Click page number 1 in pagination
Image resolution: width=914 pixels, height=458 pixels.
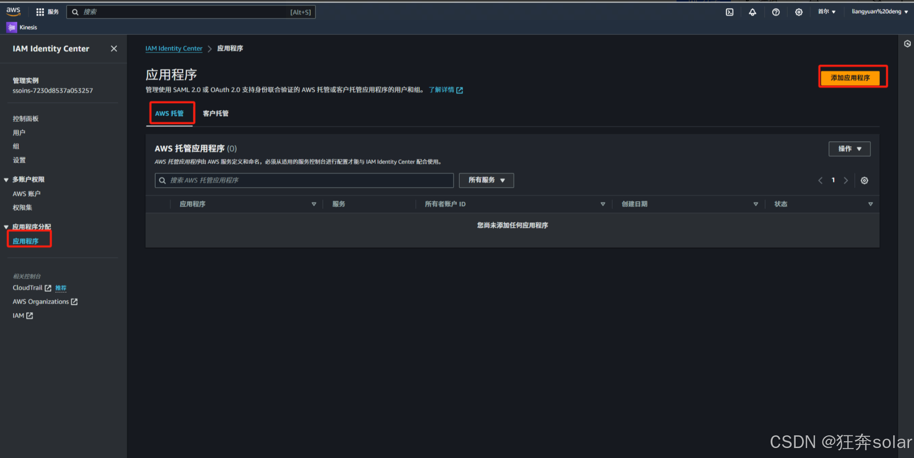coord(833,180)
